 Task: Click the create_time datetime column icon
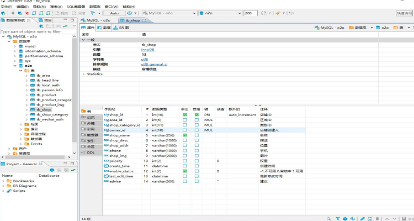pyautogui.click(x=106, y=166)
